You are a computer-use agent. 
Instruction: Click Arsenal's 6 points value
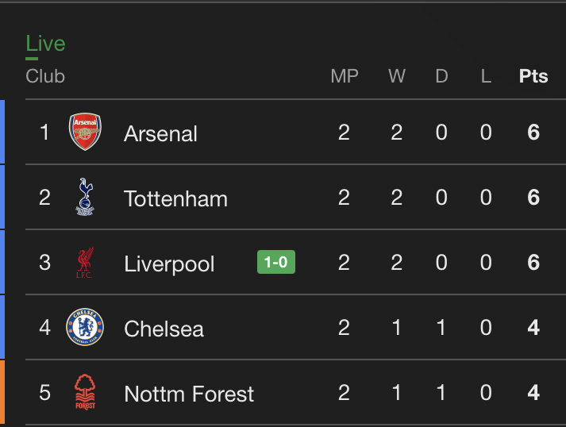[533, 132]
